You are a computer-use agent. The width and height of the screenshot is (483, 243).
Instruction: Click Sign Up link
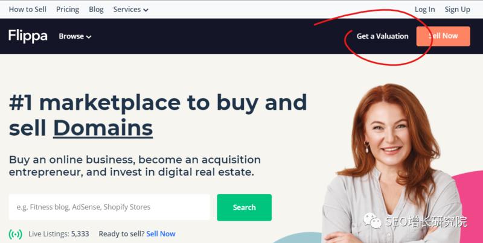pyautogui.click(x=457, y=10)
